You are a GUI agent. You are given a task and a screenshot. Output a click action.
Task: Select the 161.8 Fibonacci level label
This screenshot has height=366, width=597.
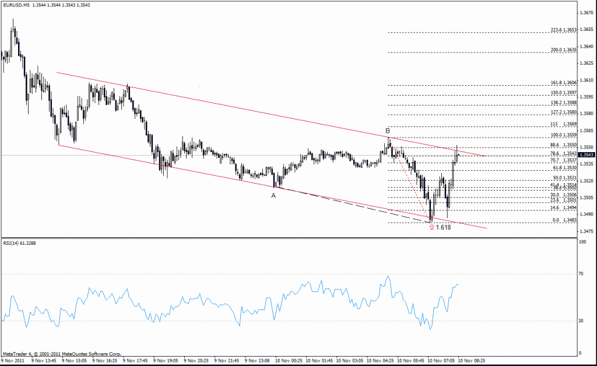[564, 83]
